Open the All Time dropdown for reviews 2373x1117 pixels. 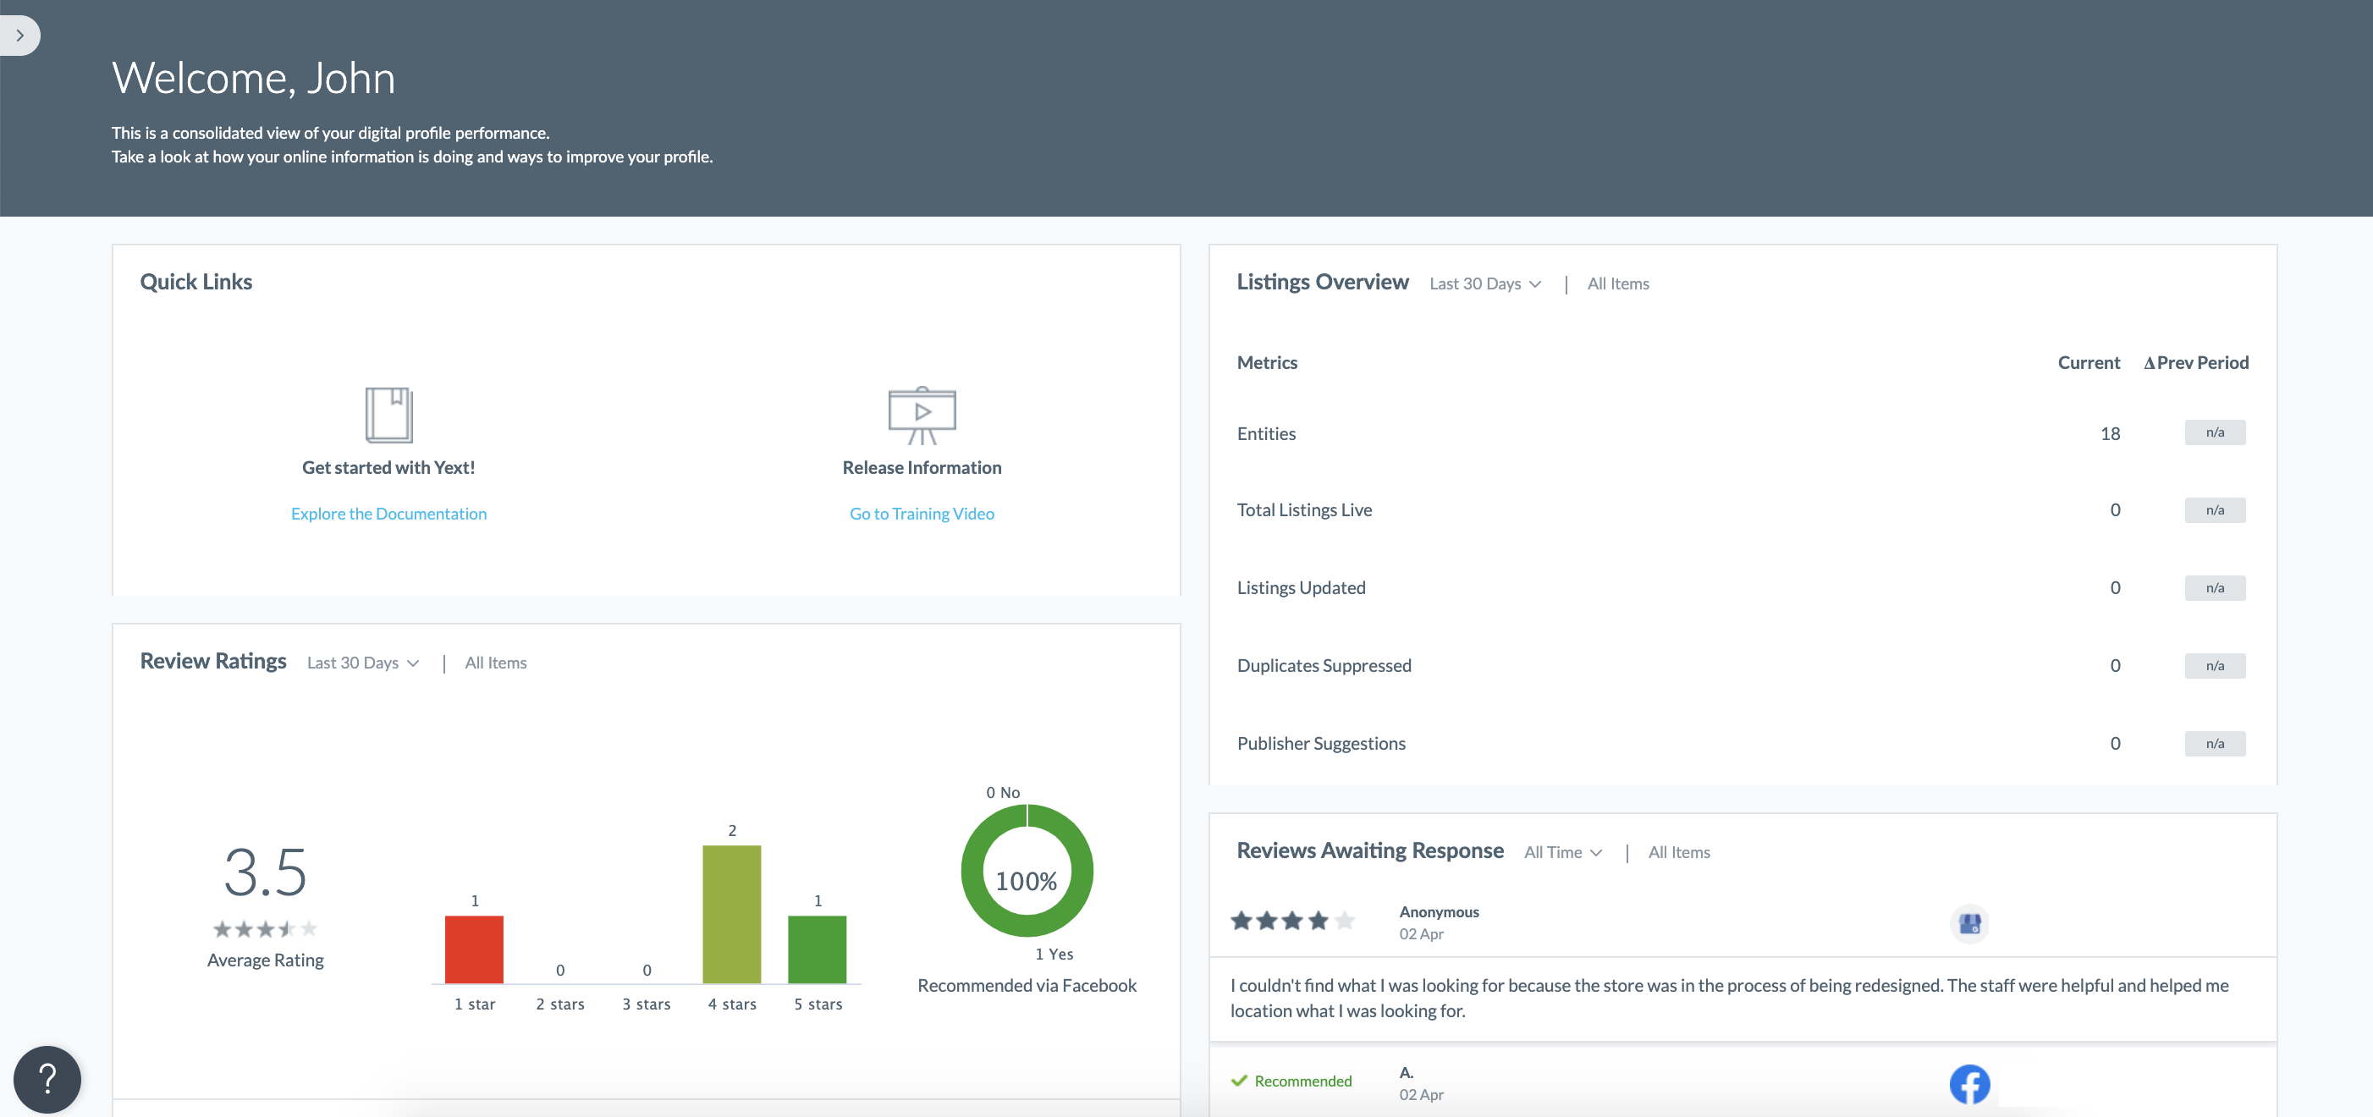1562,853
